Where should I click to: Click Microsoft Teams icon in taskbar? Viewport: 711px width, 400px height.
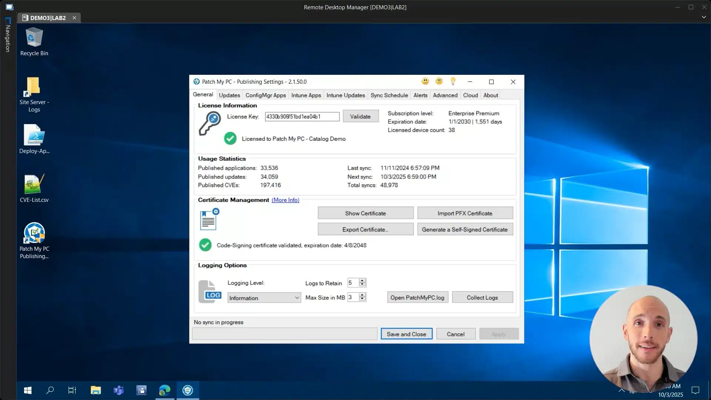(x=118, y=390)
